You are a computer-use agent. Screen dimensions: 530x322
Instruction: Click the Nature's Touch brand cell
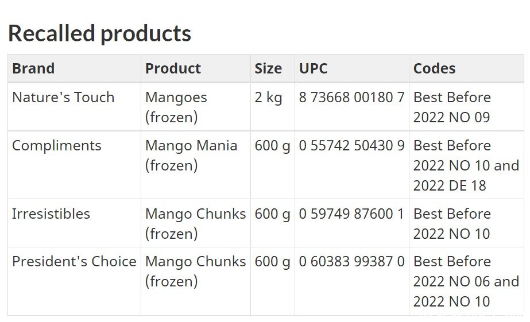[74, 107]
